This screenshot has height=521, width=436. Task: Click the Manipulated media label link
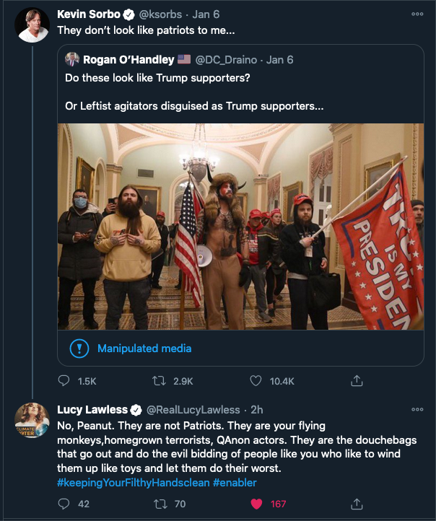(144, 349)
